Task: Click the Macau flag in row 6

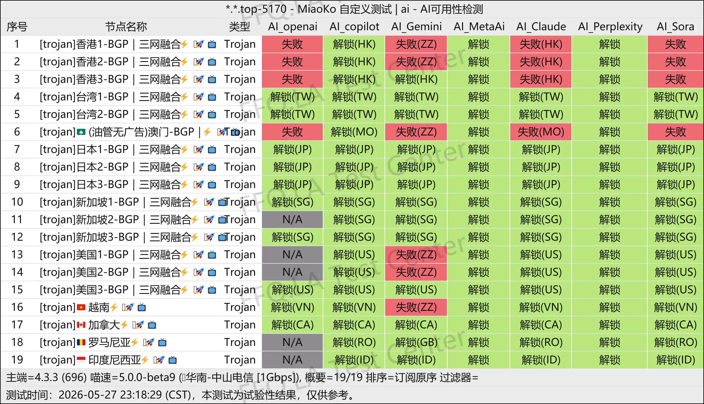Action: tap(81, 132)
